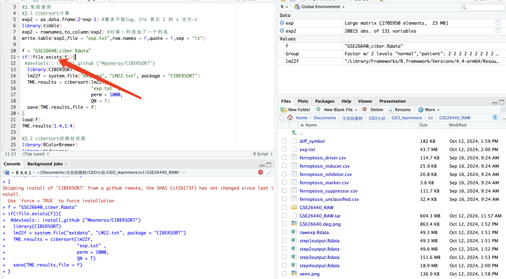Open the step2output.Rdata file link
Viewport: 506px width, 279px height.
319,249
